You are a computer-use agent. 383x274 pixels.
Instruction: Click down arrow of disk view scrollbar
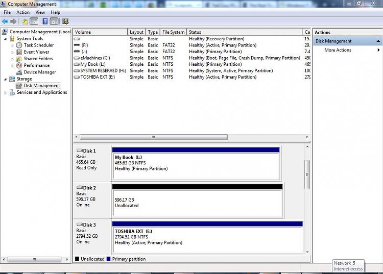pos(307,252)
